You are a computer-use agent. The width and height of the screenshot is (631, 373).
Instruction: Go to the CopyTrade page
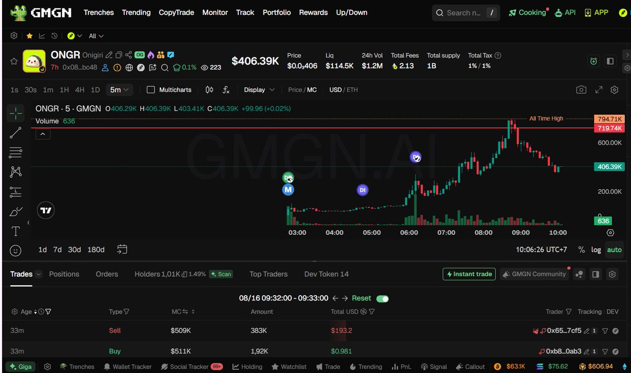coord(176,12)
